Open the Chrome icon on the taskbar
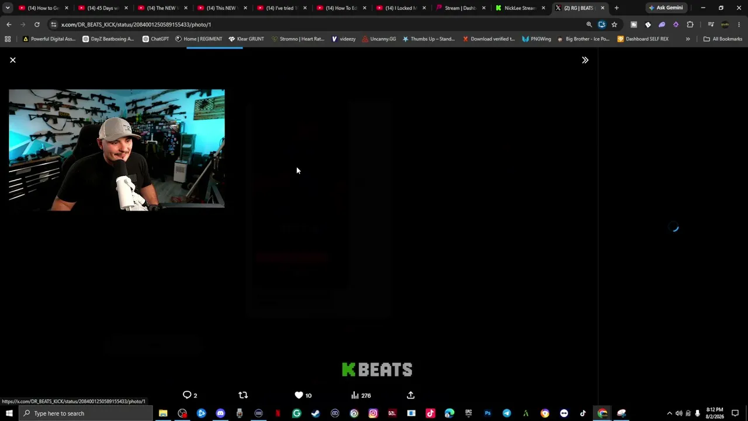Image resolution: width=748 pixels, height=421 pixels. click(x=602, y=413)
